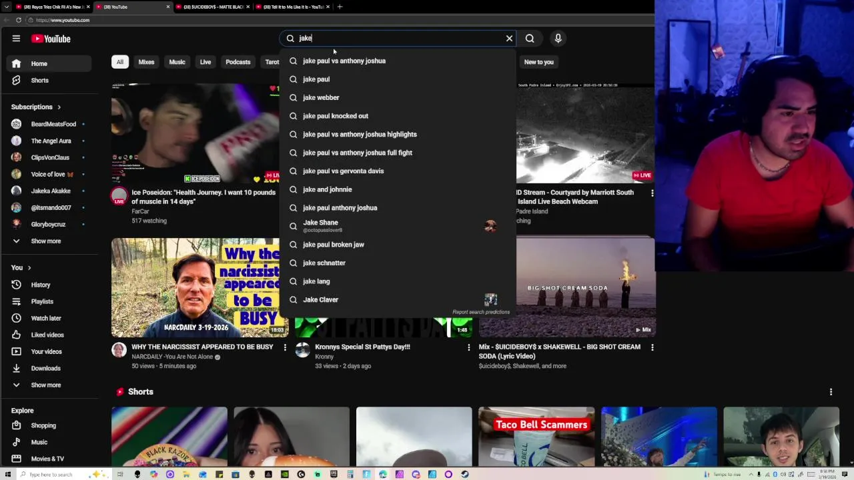
Task: Click the YouTube logo
Action: point(51,39)
